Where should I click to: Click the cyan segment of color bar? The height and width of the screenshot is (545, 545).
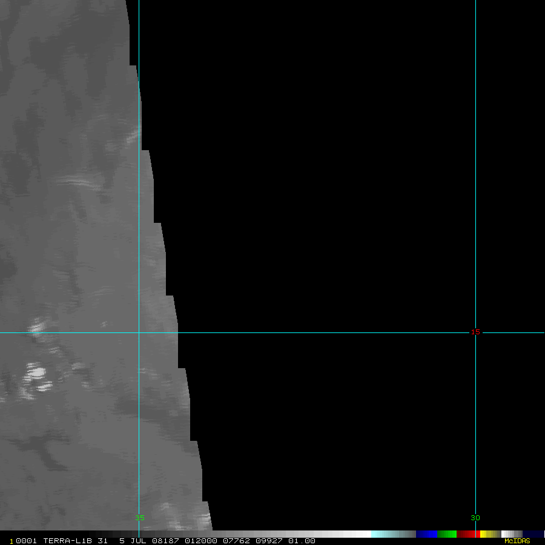coord(385,534)
